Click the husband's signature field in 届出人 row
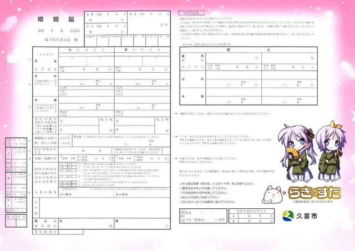Viewport: 355px width, 251px height. [87, 224]
